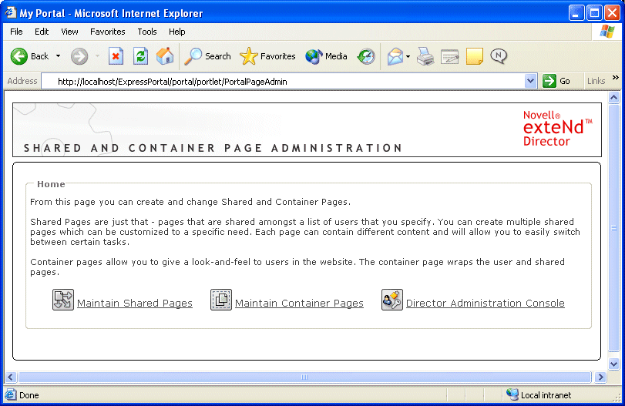625x406 pixels.
Task: Click the Novell exteNd Director logo
Action: [x=557, y=129]
